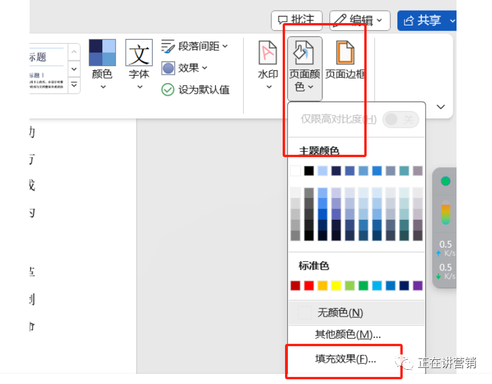The width and height of the screenshot is (492, 384).
Task: Select standard yellow swatch
Action: point(336,285)
